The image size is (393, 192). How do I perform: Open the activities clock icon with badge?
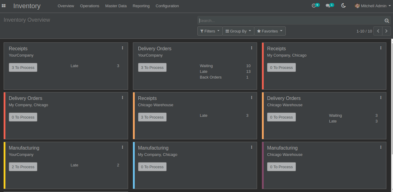315,5
